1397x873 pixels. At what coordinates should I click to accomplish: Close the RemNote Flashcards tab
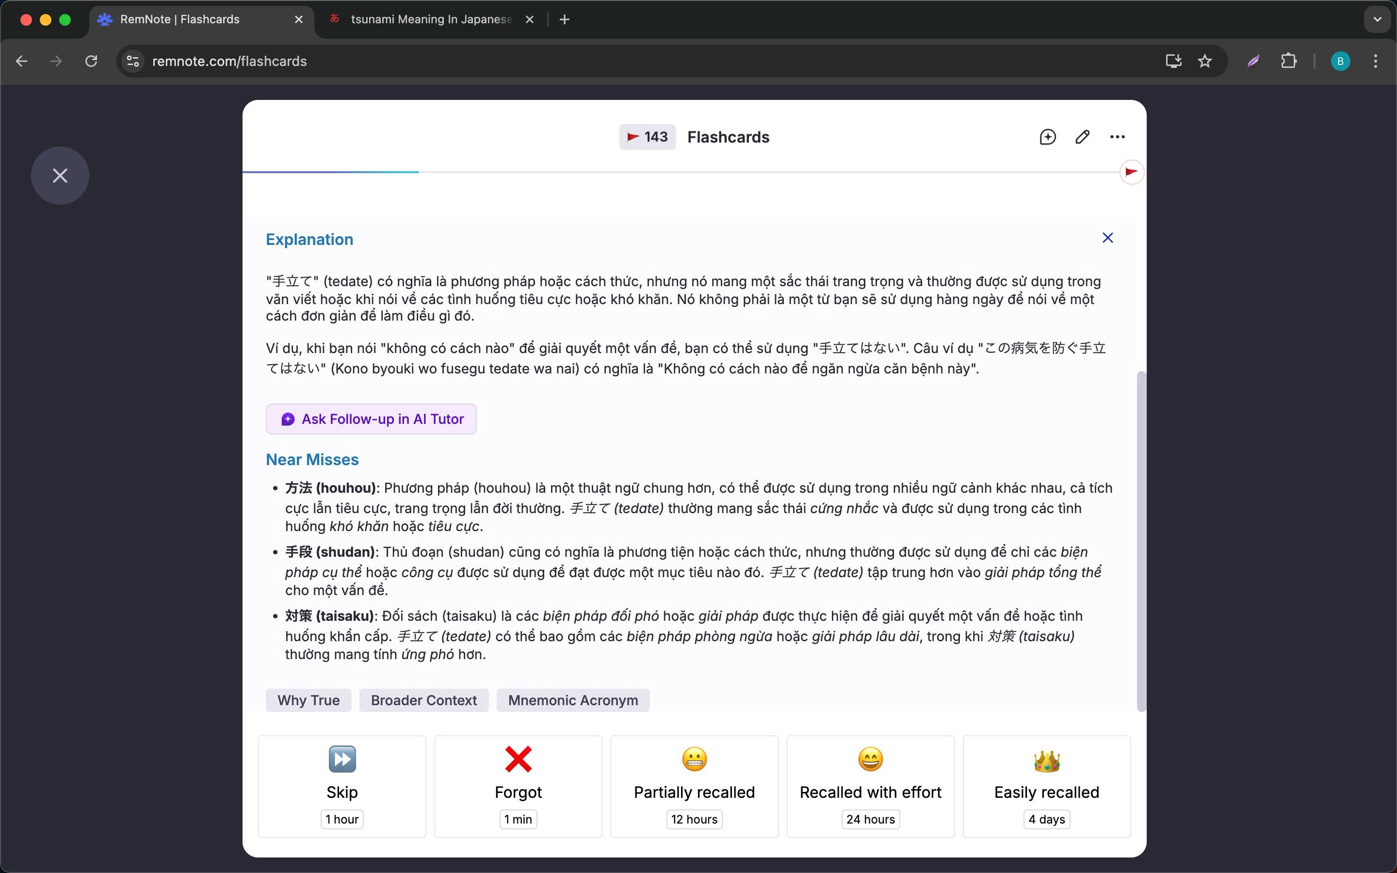[x=298, y=19]
